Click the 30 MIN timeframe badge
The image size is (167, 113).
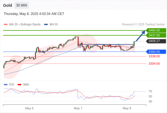click(22, 5)
